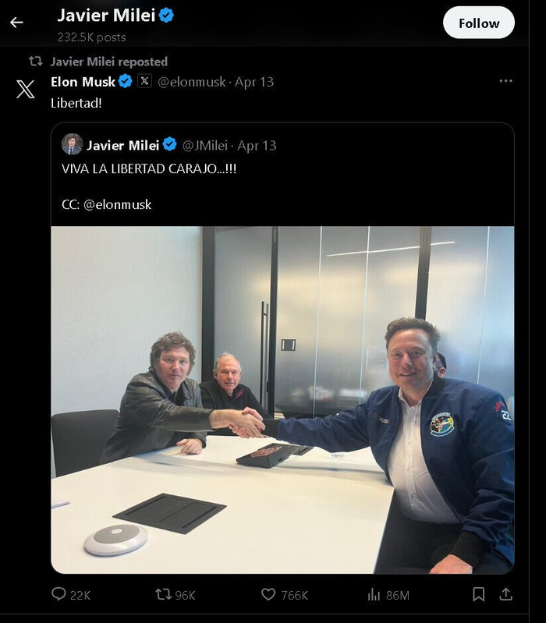Open Elon Musk's profile name
Viewport: 546px width, 623px height.
(83, 81)
